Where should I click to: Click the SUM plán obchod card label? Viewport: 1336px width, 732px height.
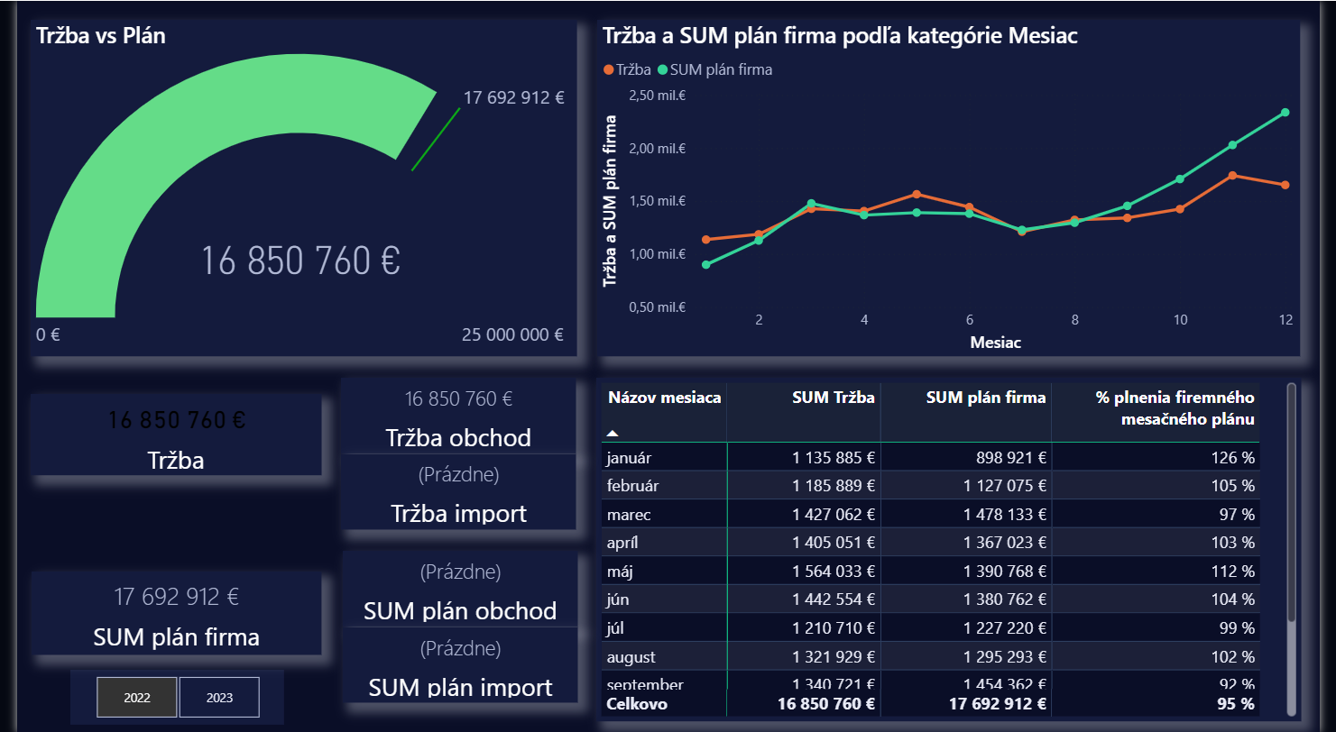pyautogui.click(x=460, y=610)
